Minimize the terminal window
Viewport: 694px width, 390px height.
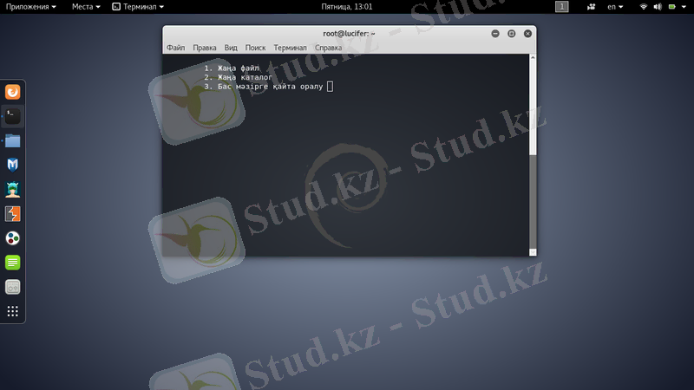(x=495, y=34)
